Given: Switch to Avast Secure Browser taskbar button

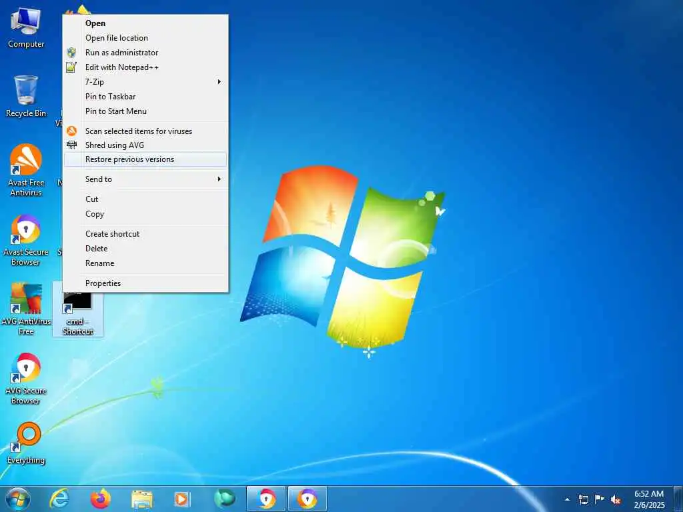Looking at the screenshot, I should [x=307, y=499].
